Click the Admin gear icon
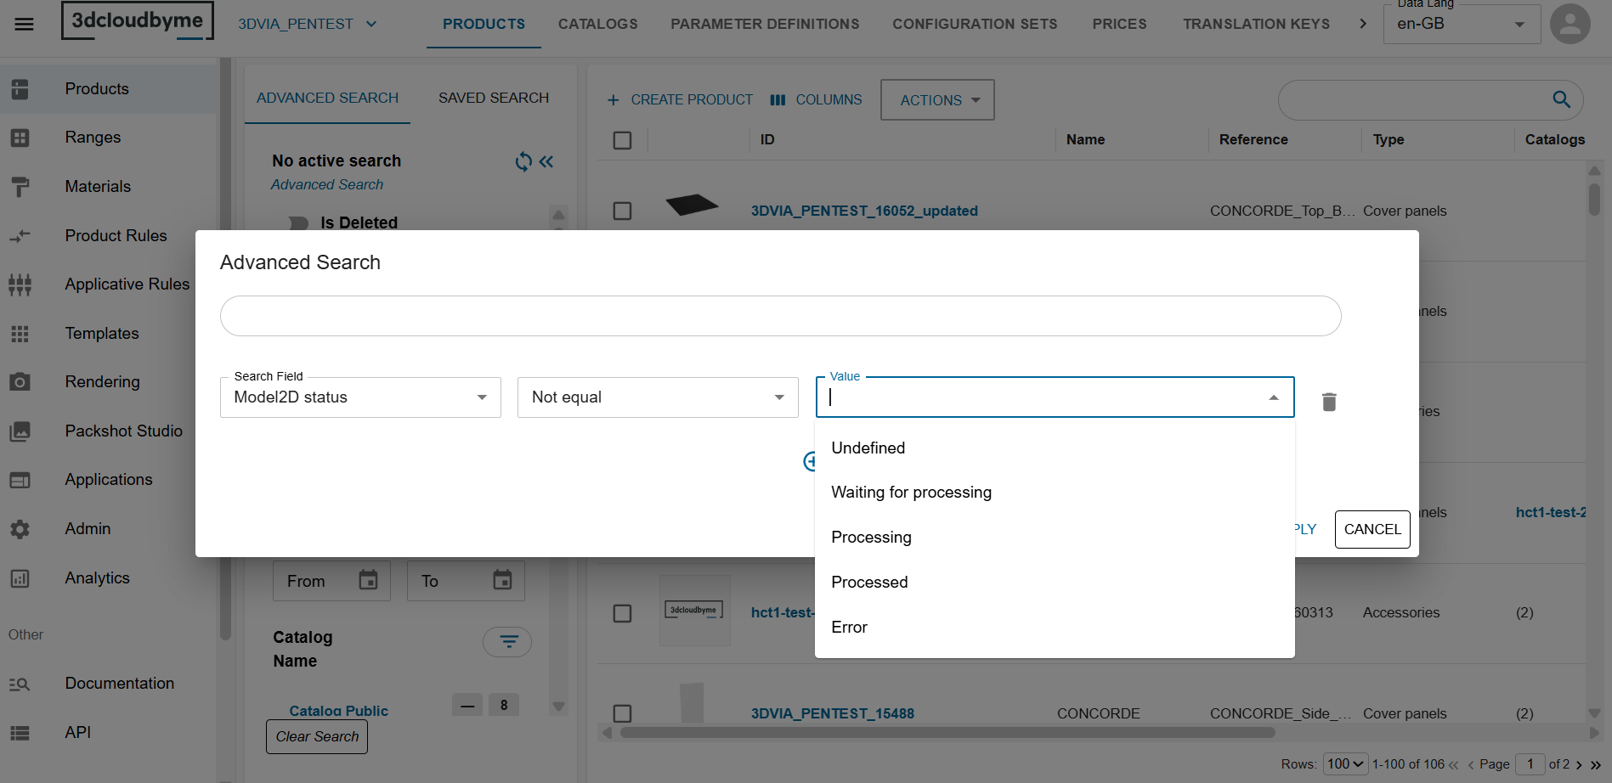The image size is (1612, 783). point(20,529)
